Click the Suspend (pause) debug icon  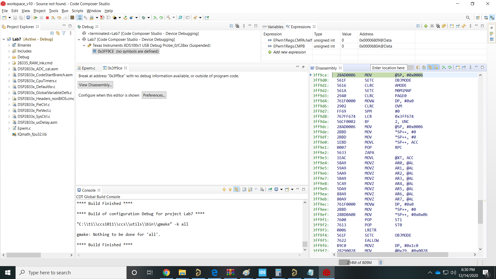pos(41,18)
